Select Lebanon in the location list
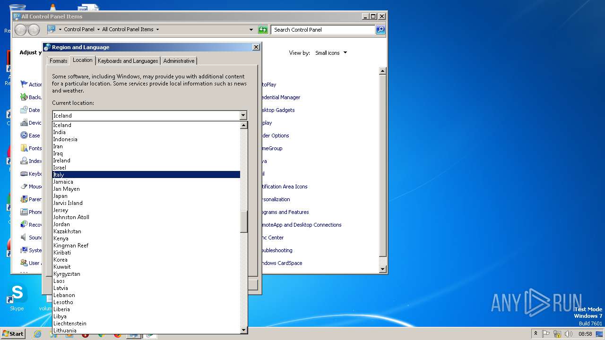Screen dimensions: 605x340 click(x=146, y=295)
